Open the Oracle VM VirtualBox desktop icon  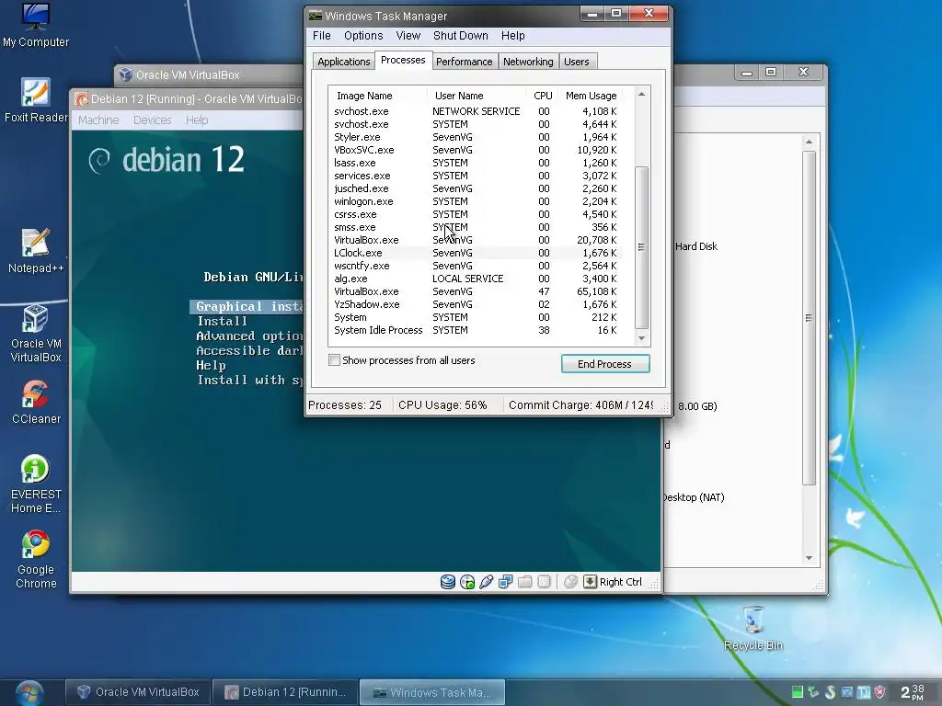[x=36, y=334]
